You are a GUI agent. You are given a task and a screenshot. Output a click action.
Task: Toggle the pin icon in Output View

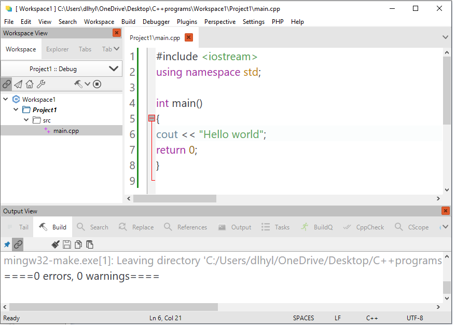tap(7, 244)
